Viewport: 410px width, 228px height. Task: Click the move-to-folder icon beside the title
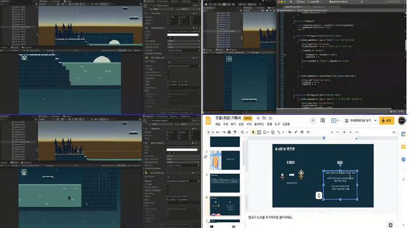pos(264,118)
